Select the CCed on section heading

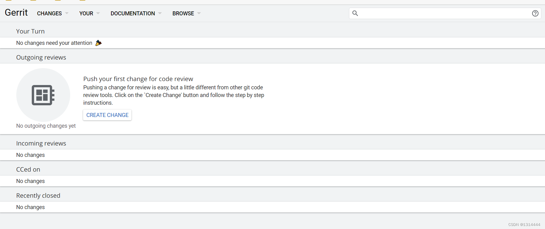pos(28,169)
